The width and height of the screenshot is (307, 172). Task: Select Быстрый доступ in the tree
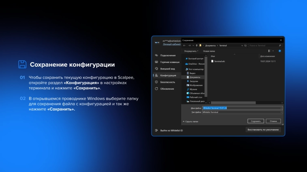click(x=194, y=59)
